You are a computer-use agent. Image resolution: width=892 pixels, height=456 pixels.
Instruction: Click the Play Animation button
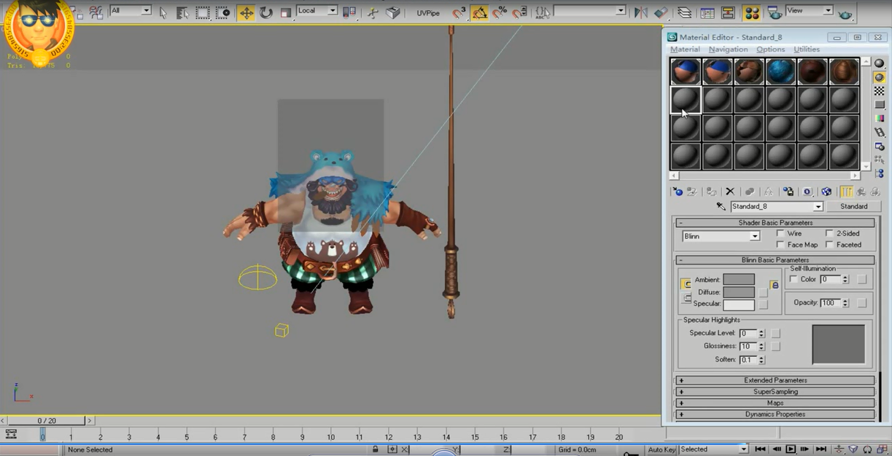(790, 449)
